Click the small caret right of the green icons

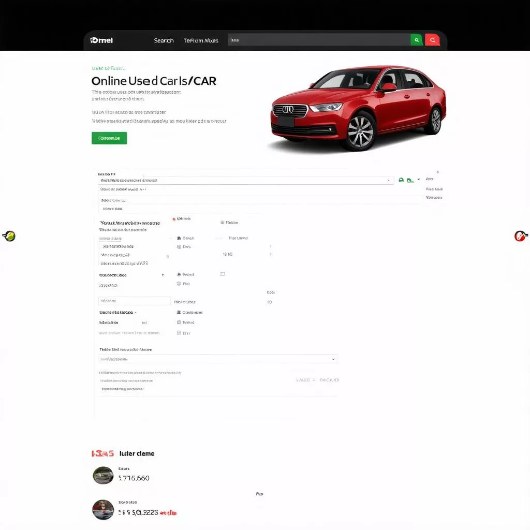419,181
